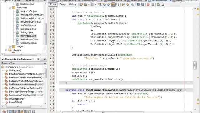
Task: Select btnAdicionarActionPerformed in Navigator
Action: click(26, 74)
